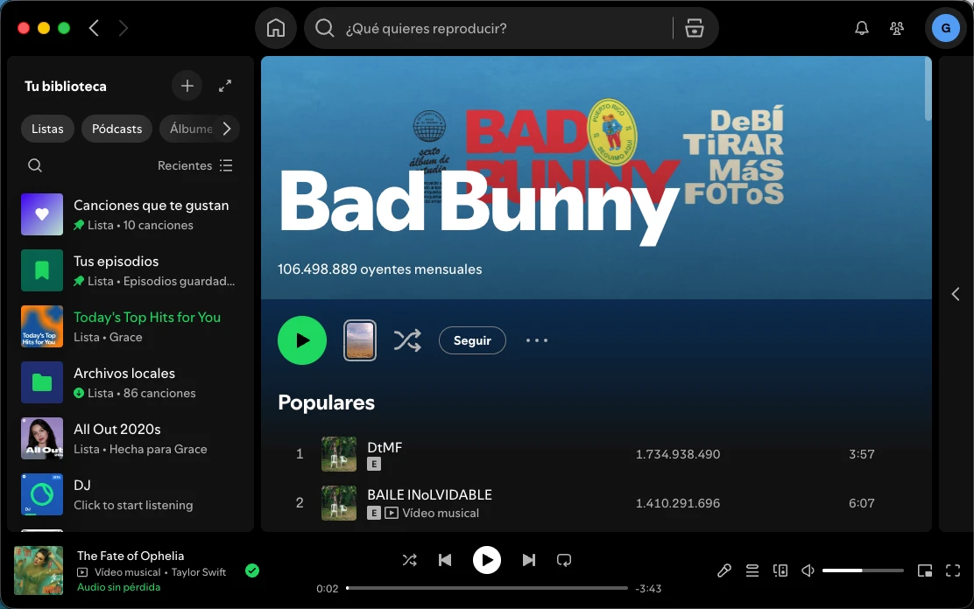Expand more library filters with the chevron
This screenshot has width=974, height=609.
click(x=227, y=128)
